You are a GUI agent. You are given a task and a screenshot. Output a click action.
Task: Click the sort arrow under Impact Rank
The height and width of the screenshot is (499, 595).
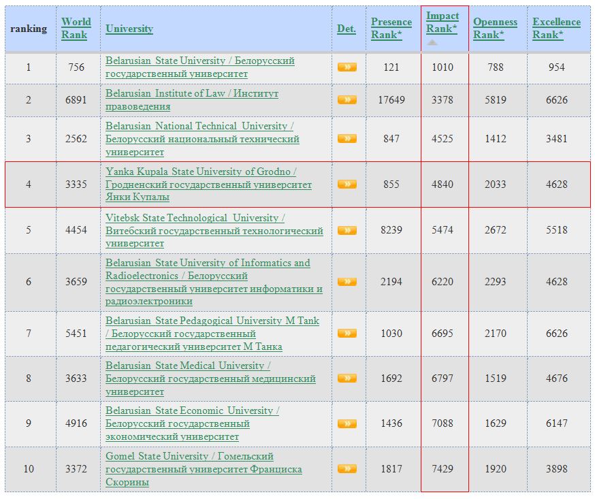tap(432, 42)
